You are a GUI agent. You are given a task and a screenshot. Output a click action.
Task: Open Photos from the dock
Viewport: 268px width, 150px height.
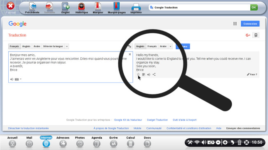[x=80, y=142]
